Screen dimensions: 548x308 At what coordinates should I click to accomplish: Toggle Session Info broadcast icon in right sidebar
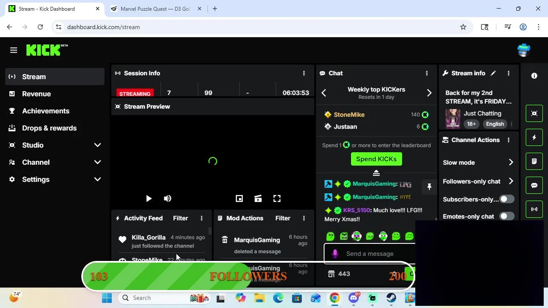pyautogui.click(x=534, y=209)
